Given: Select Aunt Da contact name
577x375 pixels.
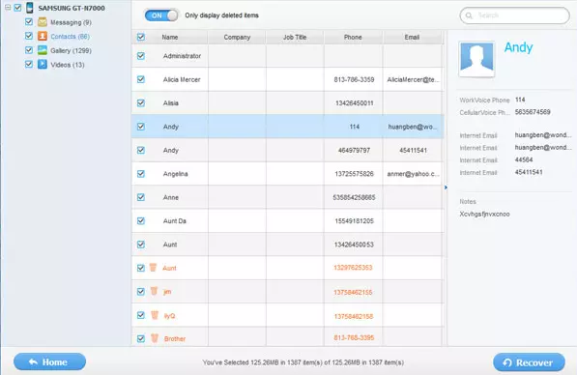Looking at the screenshot, I should click(x=174, y=220).
